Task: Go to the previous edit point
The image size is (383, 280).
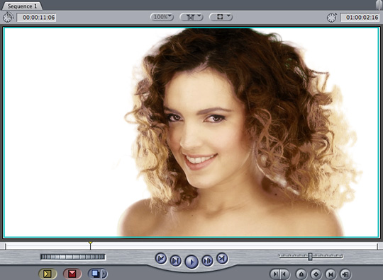Action: [161, 258]
